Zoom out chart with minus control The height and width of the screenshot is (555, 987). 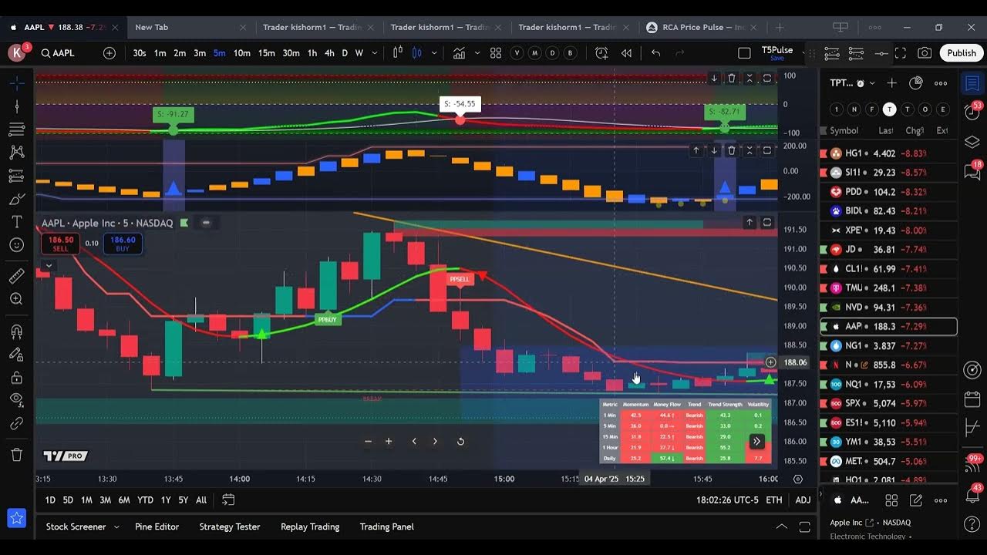[368, 442]
